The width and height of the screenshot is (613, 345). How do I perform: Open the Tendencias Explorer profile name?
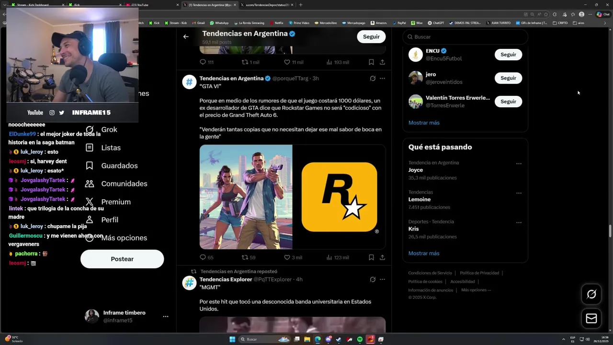[x=226, y=279]
